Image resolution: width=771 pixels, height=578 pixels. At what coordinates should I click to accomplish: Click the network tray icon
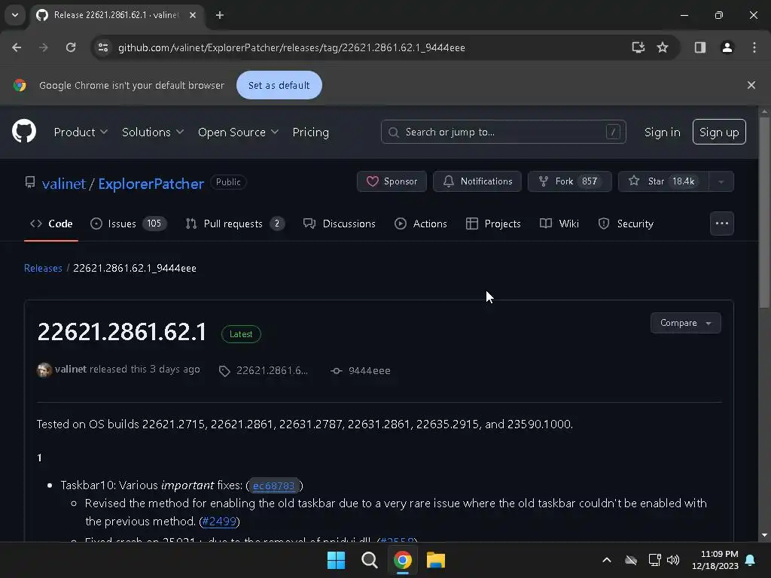coord(654,560)
